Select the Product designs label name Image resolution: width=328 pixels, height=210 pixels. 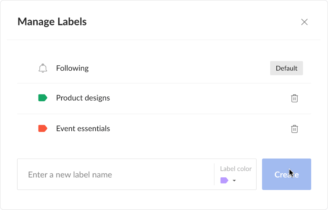(83, 98)
